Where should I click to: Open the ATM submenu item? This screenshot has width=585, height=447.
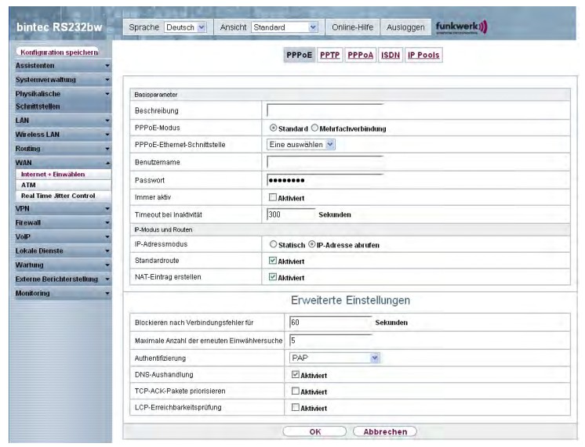click(x=64, y=185)
